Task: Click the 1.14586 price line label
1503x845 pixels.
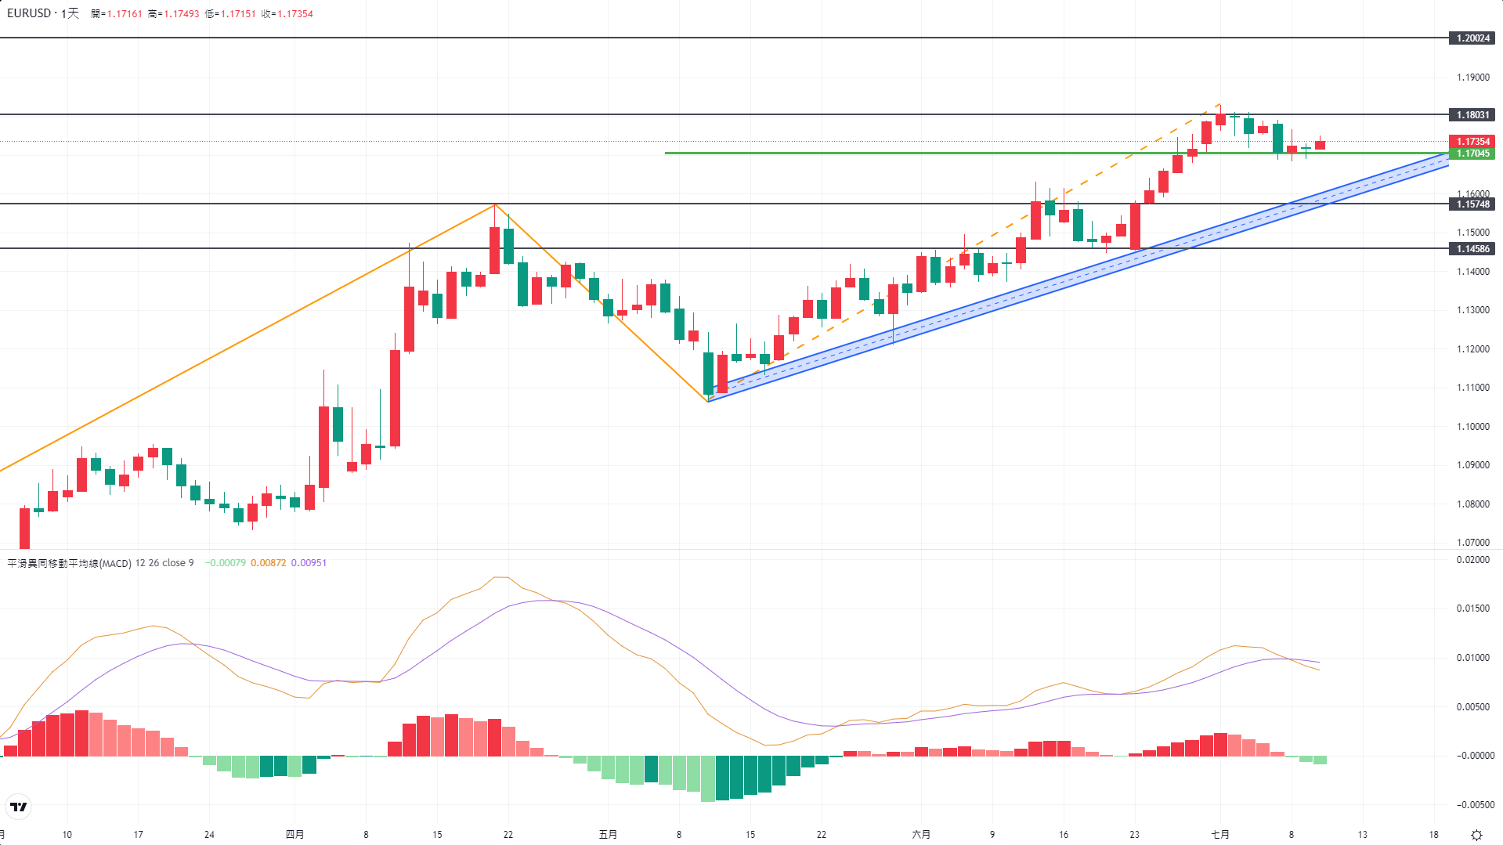Action: click(1472, 249)
